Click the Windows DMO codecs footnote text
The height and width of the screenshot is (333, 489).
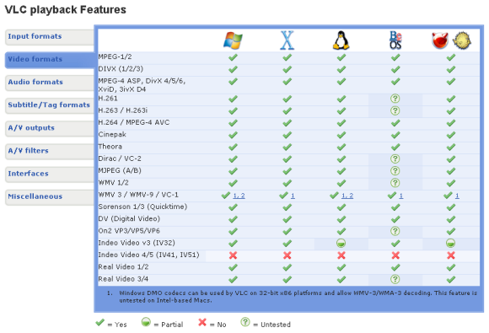(x=298, y=297)
